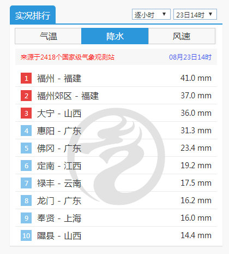
Task: Click the blue rank 10 badge
Action: pyautogui.click(x=26, y=235)
